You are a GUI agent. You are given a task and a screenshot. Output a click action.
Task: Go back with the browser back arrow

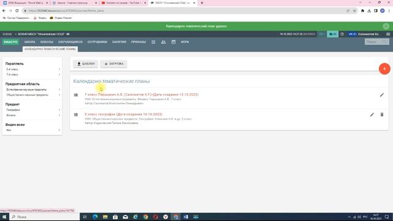pyautogui.click(x=4, y=11)
